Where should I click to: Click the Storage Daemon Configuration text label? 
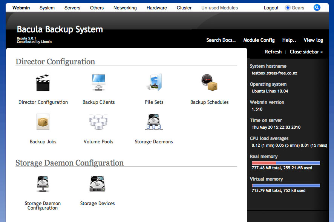pyautogui.click(x=43, y=205)
